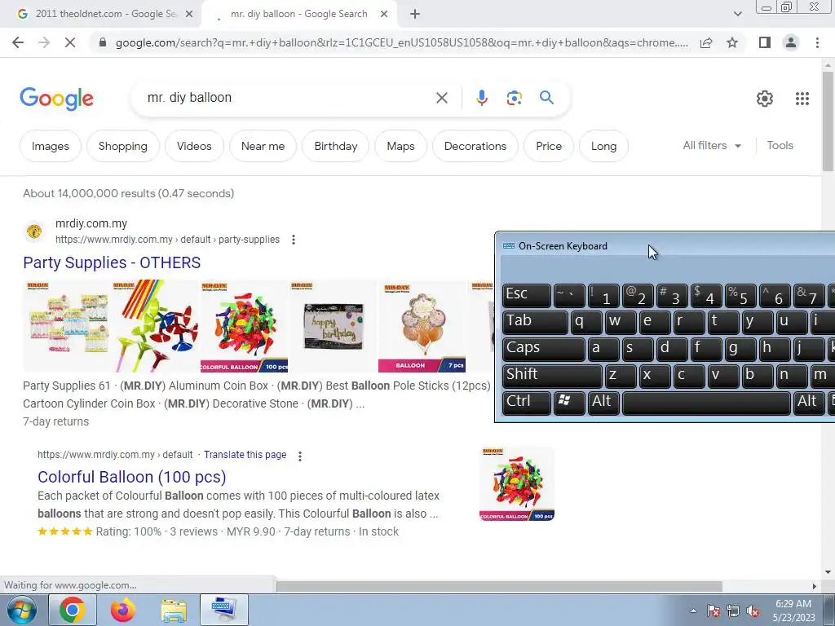
Task: Select the Price filter chip
Action: pyautogui.click(x=549, y=146)
